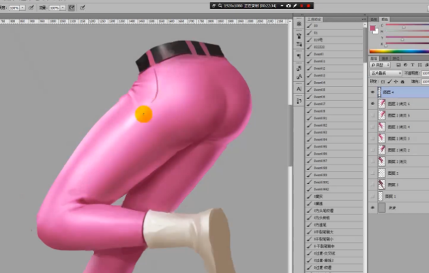Switch to the 工具预设 tool presets tab

click(314, 19)
